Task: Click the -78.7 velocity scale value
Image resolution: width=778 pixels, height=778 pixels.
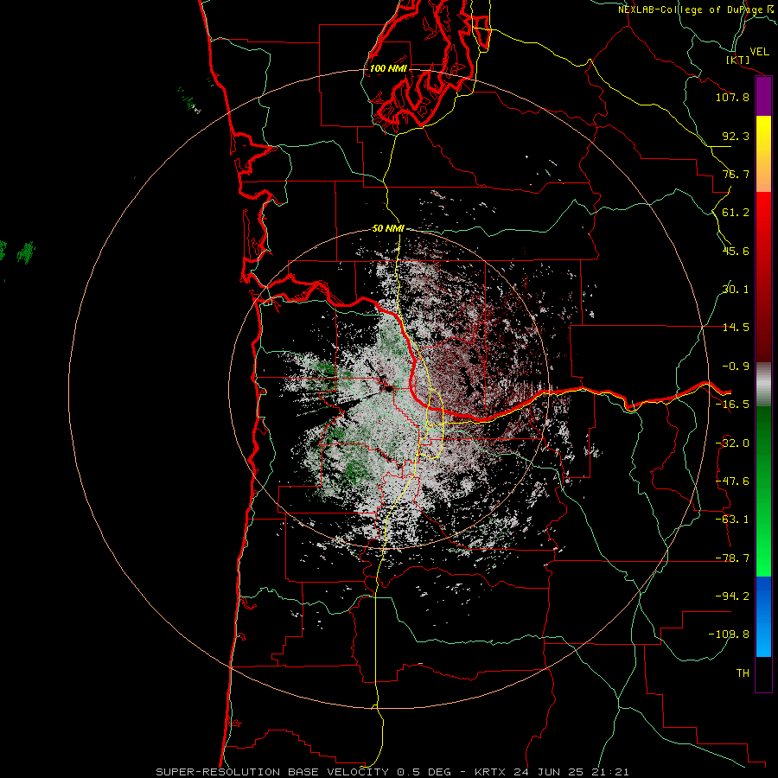Action: pos(732,558)
